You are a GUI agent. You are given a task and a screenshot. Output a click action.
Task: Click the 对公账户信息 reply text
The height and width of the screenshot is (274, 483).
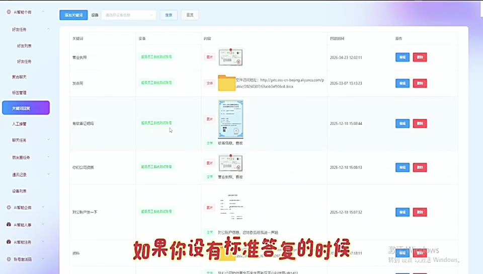coord(248,232)
